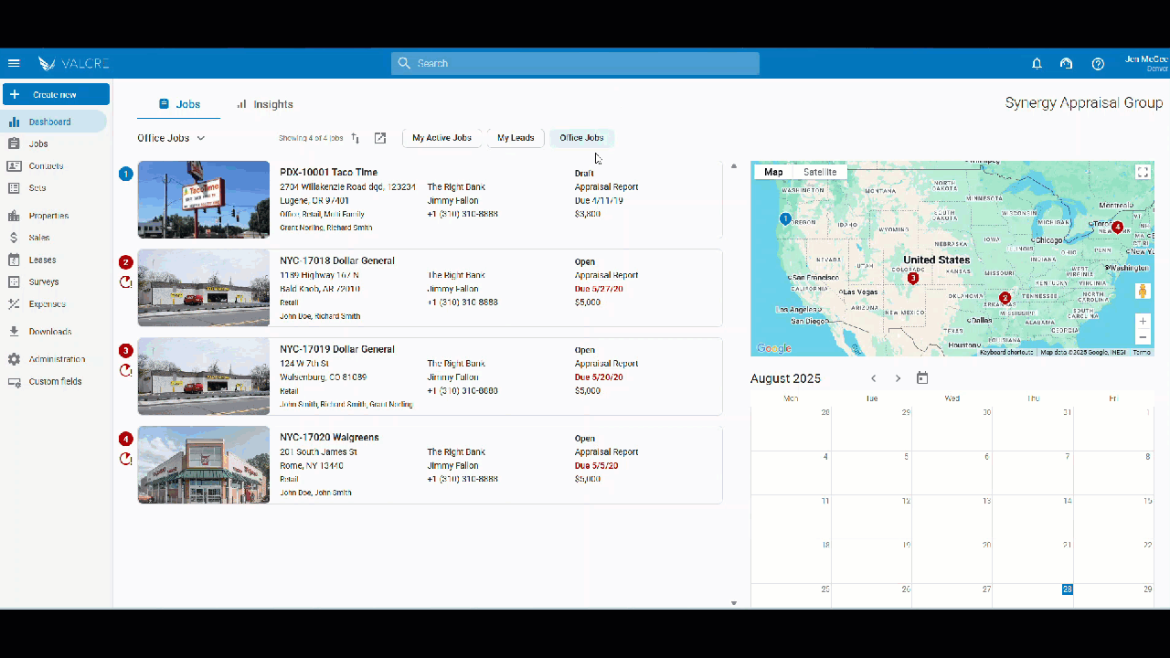Click the sort order icon beside job count
Image resolution: width=1170 pixels, height=658 pixels.
point(356,138)
